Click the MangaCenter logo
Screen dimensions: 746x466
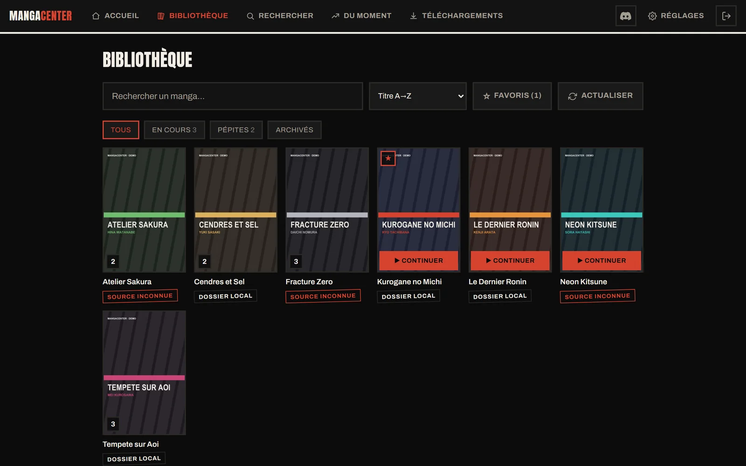[x=41, y=16]
